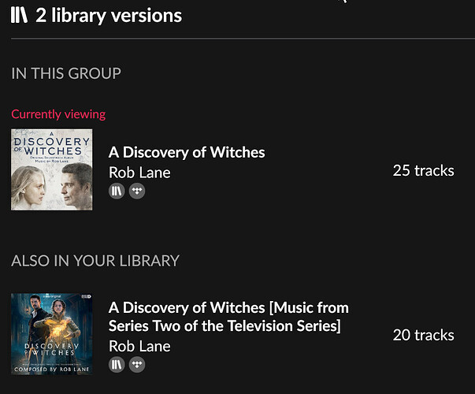Click the red "Currently viewing" label

(58, 114)
